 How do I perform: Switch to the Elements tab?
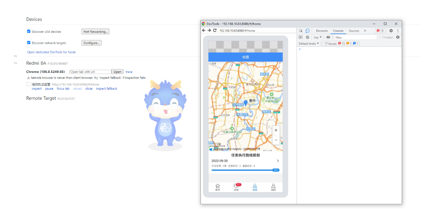click(x=322, y=31)
